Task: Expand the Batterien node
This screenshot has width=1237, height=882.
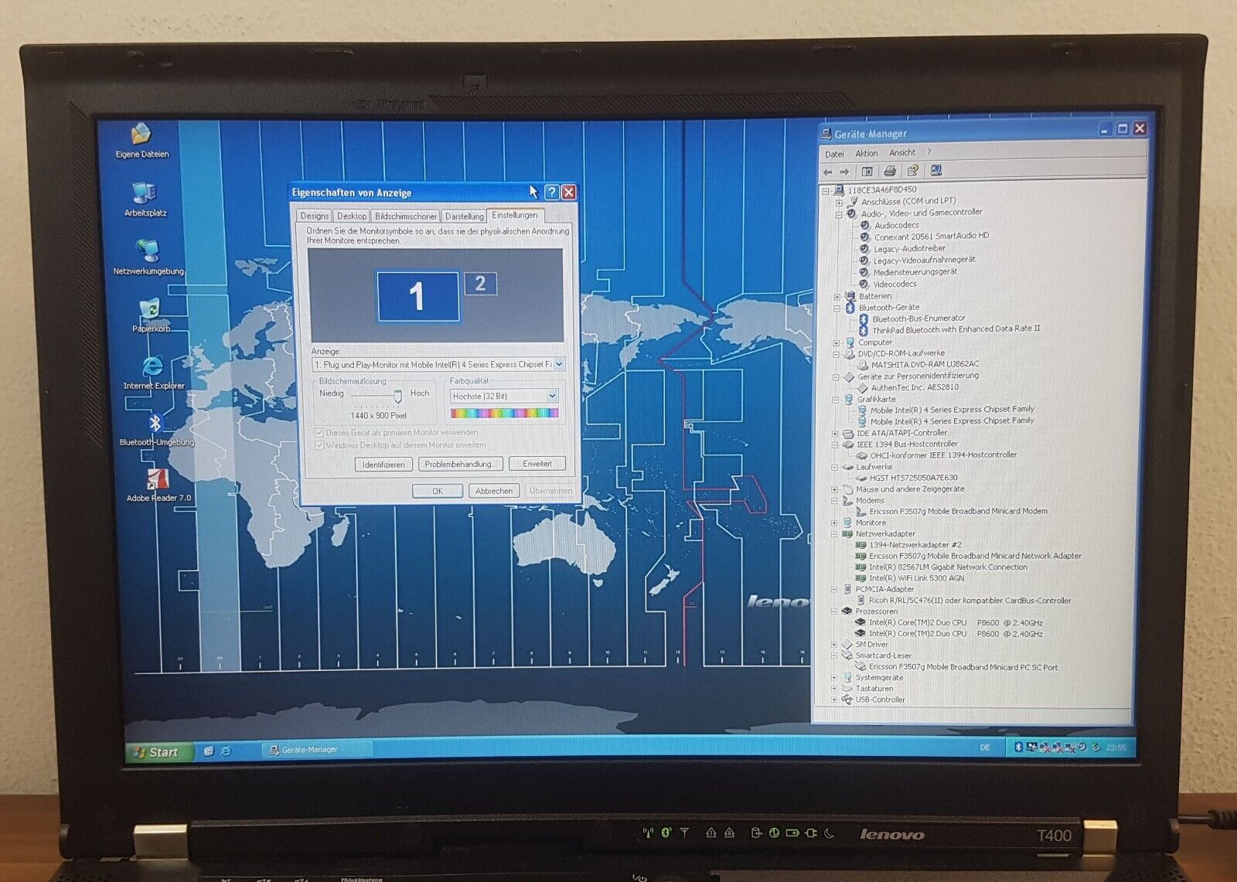Action: [837, 297]
